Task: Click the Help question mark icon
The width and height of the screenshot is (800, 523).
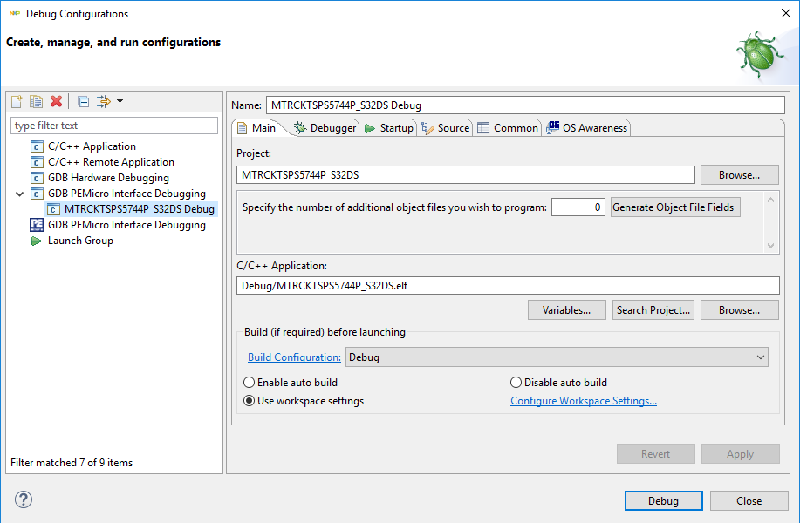Action: pos(24,499)
